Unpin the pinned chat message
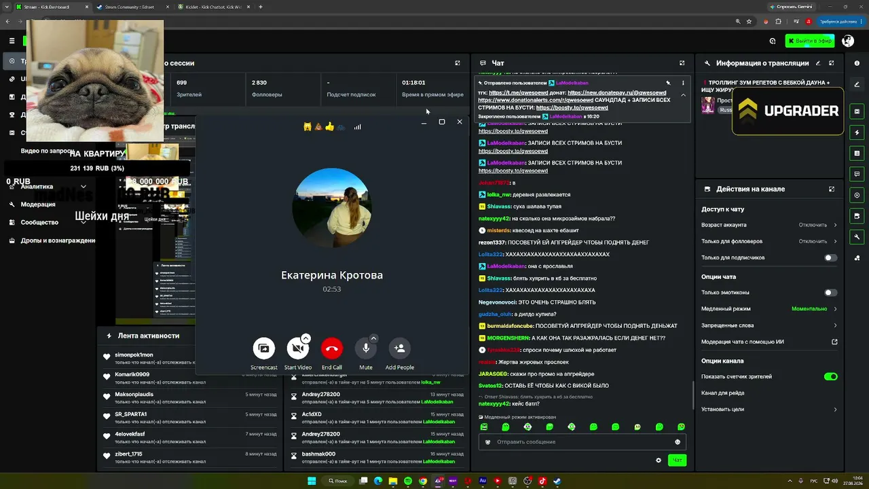 pos(668,83)
